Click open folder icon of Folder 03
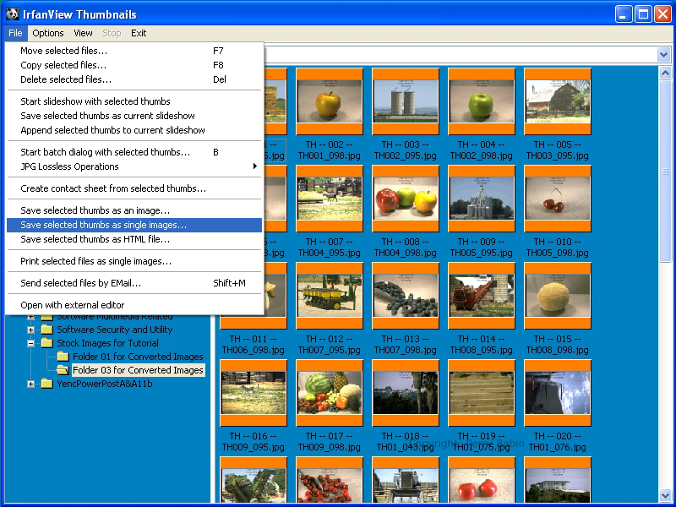 click(x=63, y=370)
